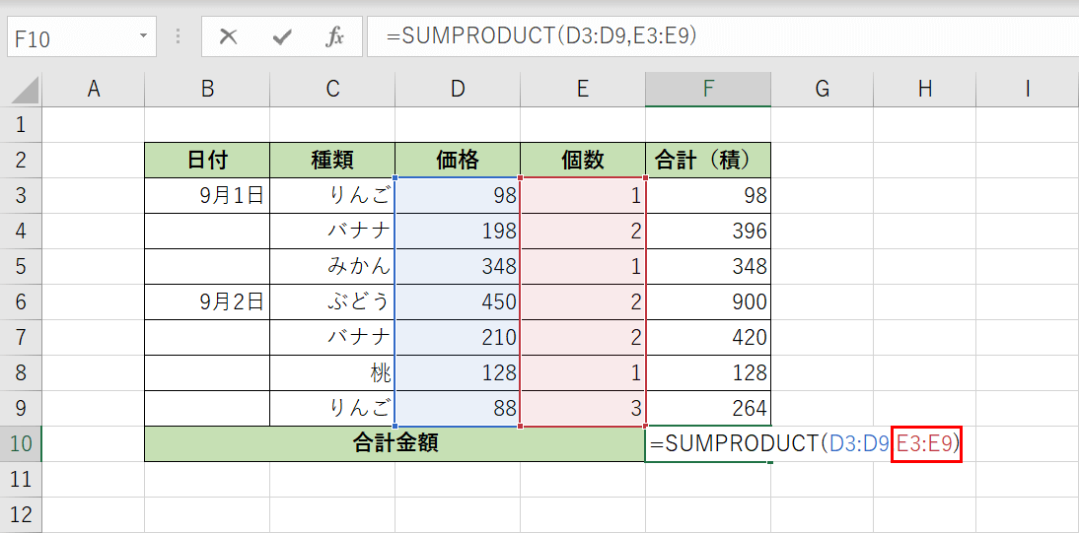The image size is (1079, 533).
Task: Confirm the formula with the checkmark icon
Action: (281, 37)
